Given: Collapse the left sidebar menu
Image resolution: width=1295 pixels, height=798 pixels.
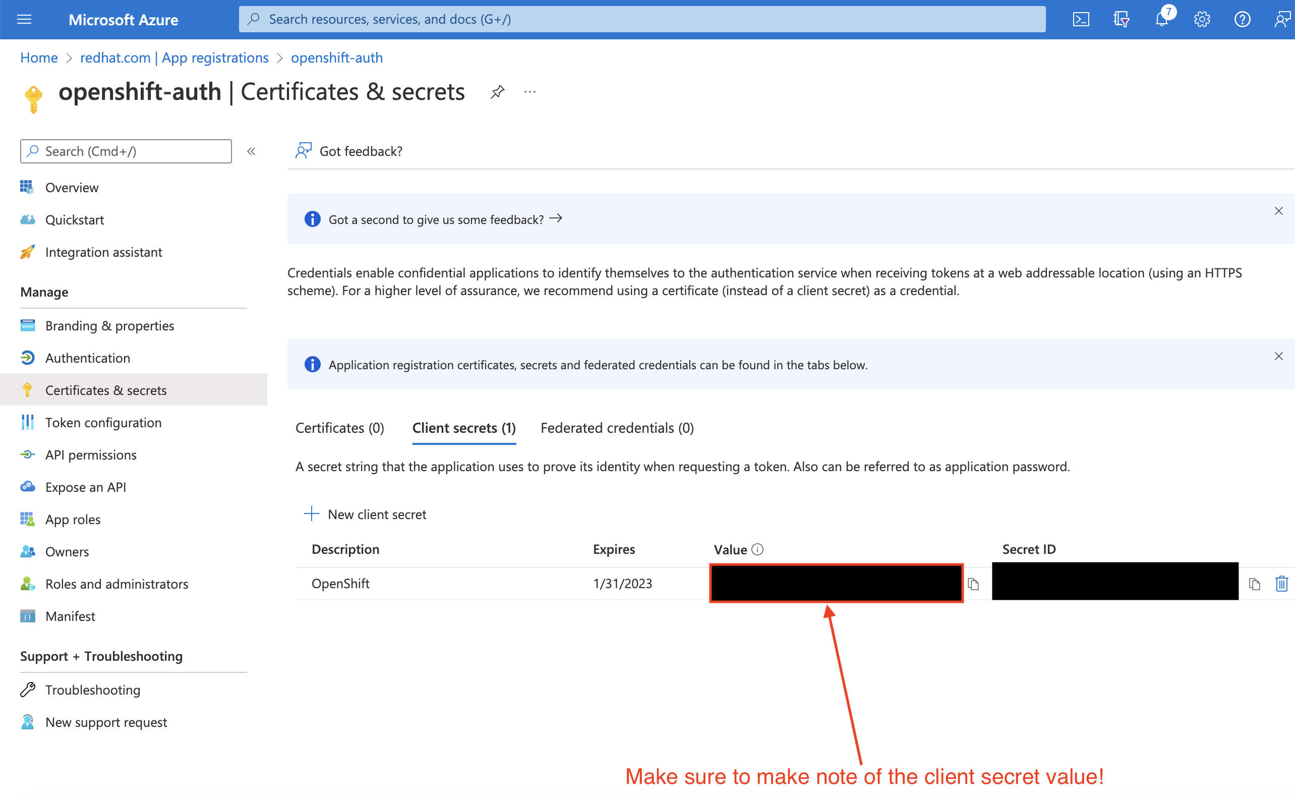Looking at the screenshot, I should [x=251, y=151].
